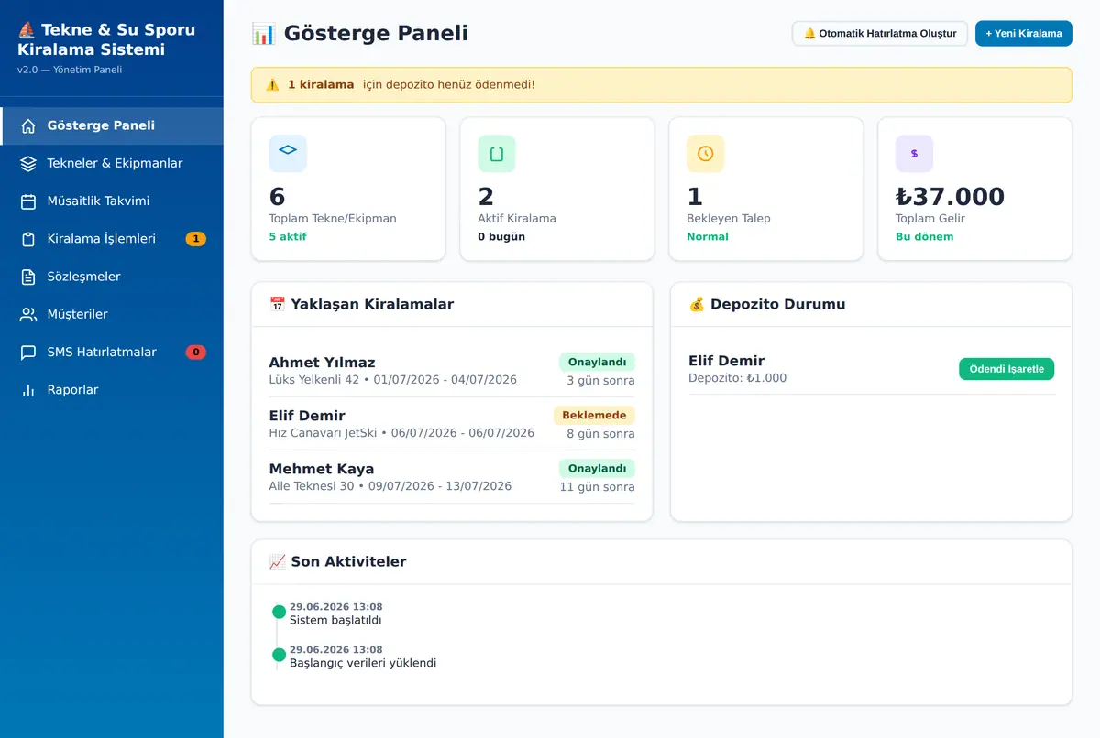Image resolution: width=1100 pixels, height=738 pixels.
Task: Click the clock icon on Bekleyen Talep card
Action: (705, 154)
